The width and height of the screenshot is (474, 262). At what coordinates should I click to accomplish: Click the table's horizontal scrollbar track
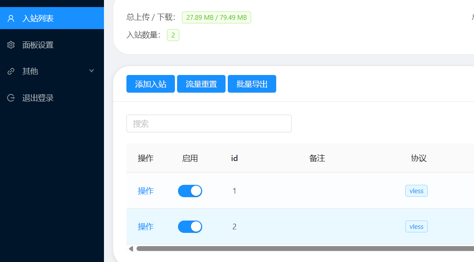305,249
